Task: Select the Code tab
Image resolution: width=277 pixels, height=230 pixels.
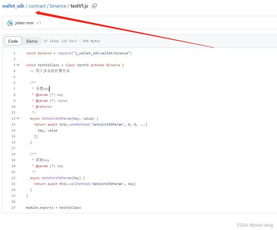Action: (13, 41)
